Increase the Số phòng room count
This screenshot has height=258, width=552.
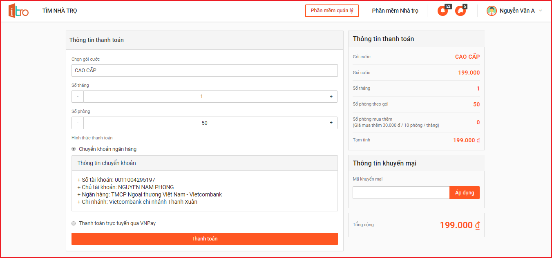(331, 123)
